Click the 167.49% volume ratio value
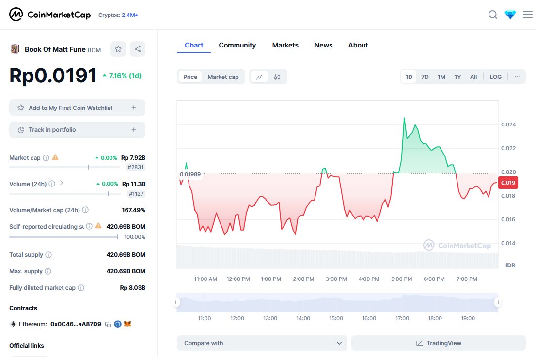This screenshot has width=536, height=357. coord(134,210)
